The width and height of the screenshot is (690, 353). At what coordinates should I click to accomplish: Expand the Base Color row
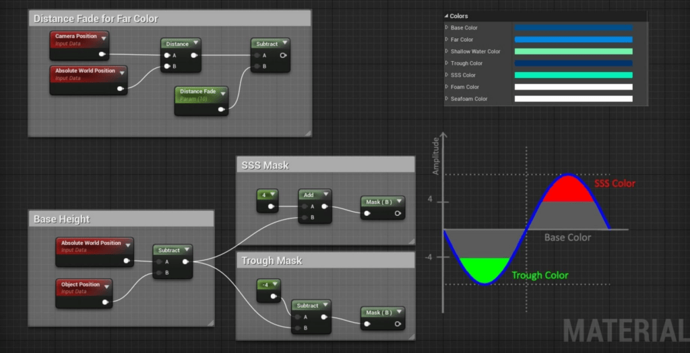447,27
